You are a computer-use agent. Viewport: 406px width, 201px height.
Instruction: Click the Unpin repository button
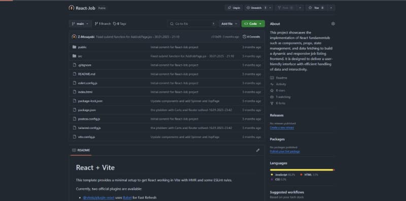tap(234, 8)
